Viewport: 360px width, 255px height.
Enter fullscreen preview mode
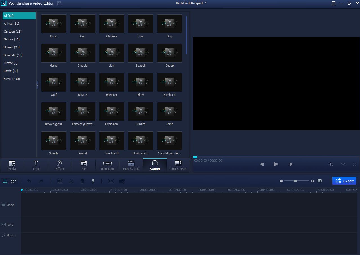coord(354,164)
